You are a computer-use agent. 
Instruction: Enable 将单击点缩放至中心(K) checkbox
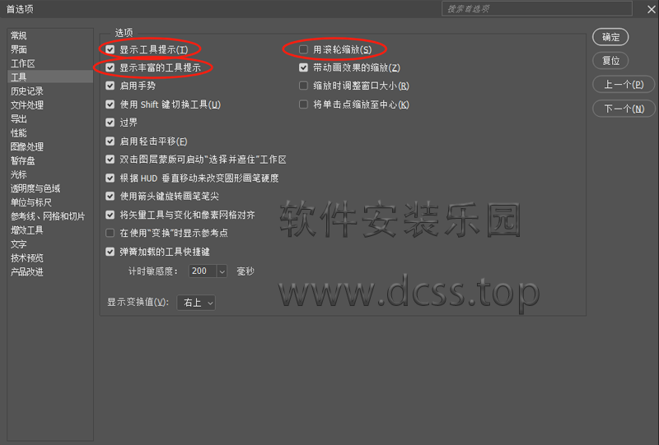[303, 104]
